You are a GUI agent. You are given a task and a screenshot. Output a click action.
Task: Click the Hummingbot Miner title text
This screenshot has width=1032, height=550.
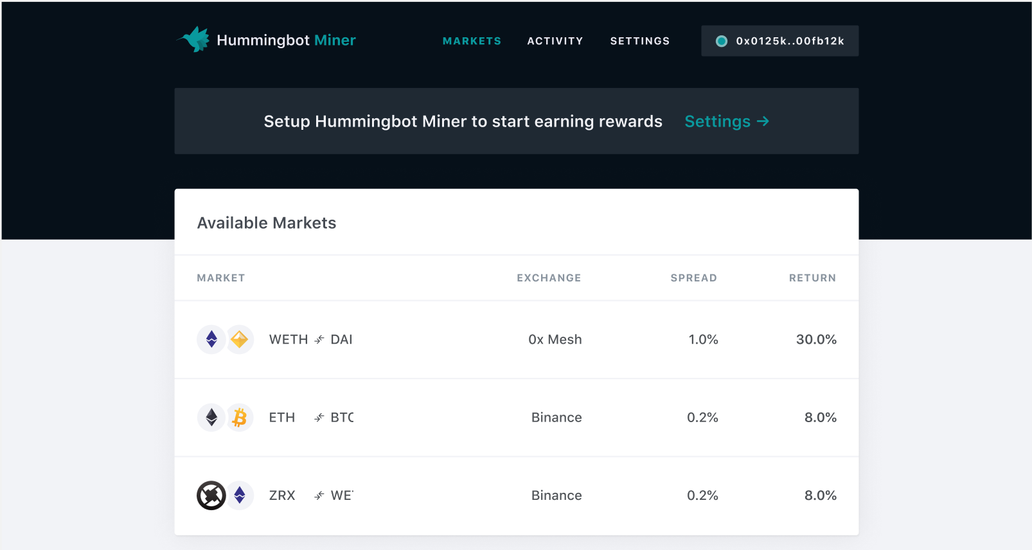tap(286, 40)
